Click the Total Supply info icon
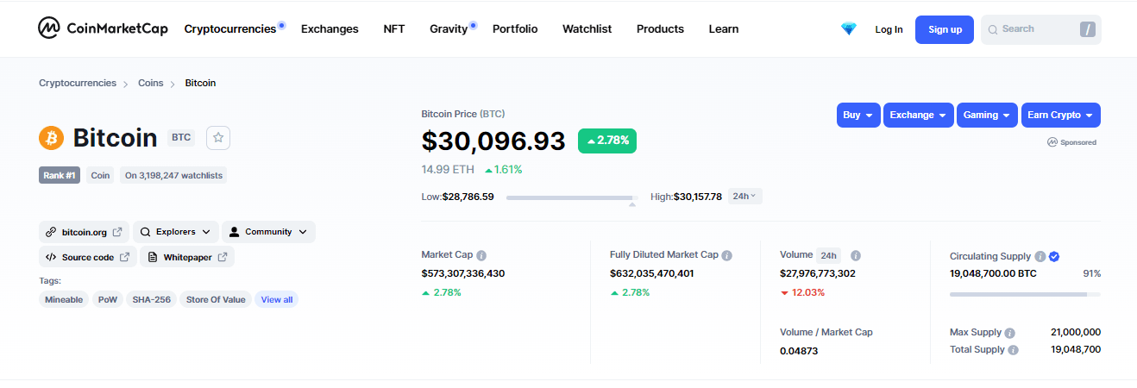Screen dimensions: 1137x388 click(x=1014, y=350)
